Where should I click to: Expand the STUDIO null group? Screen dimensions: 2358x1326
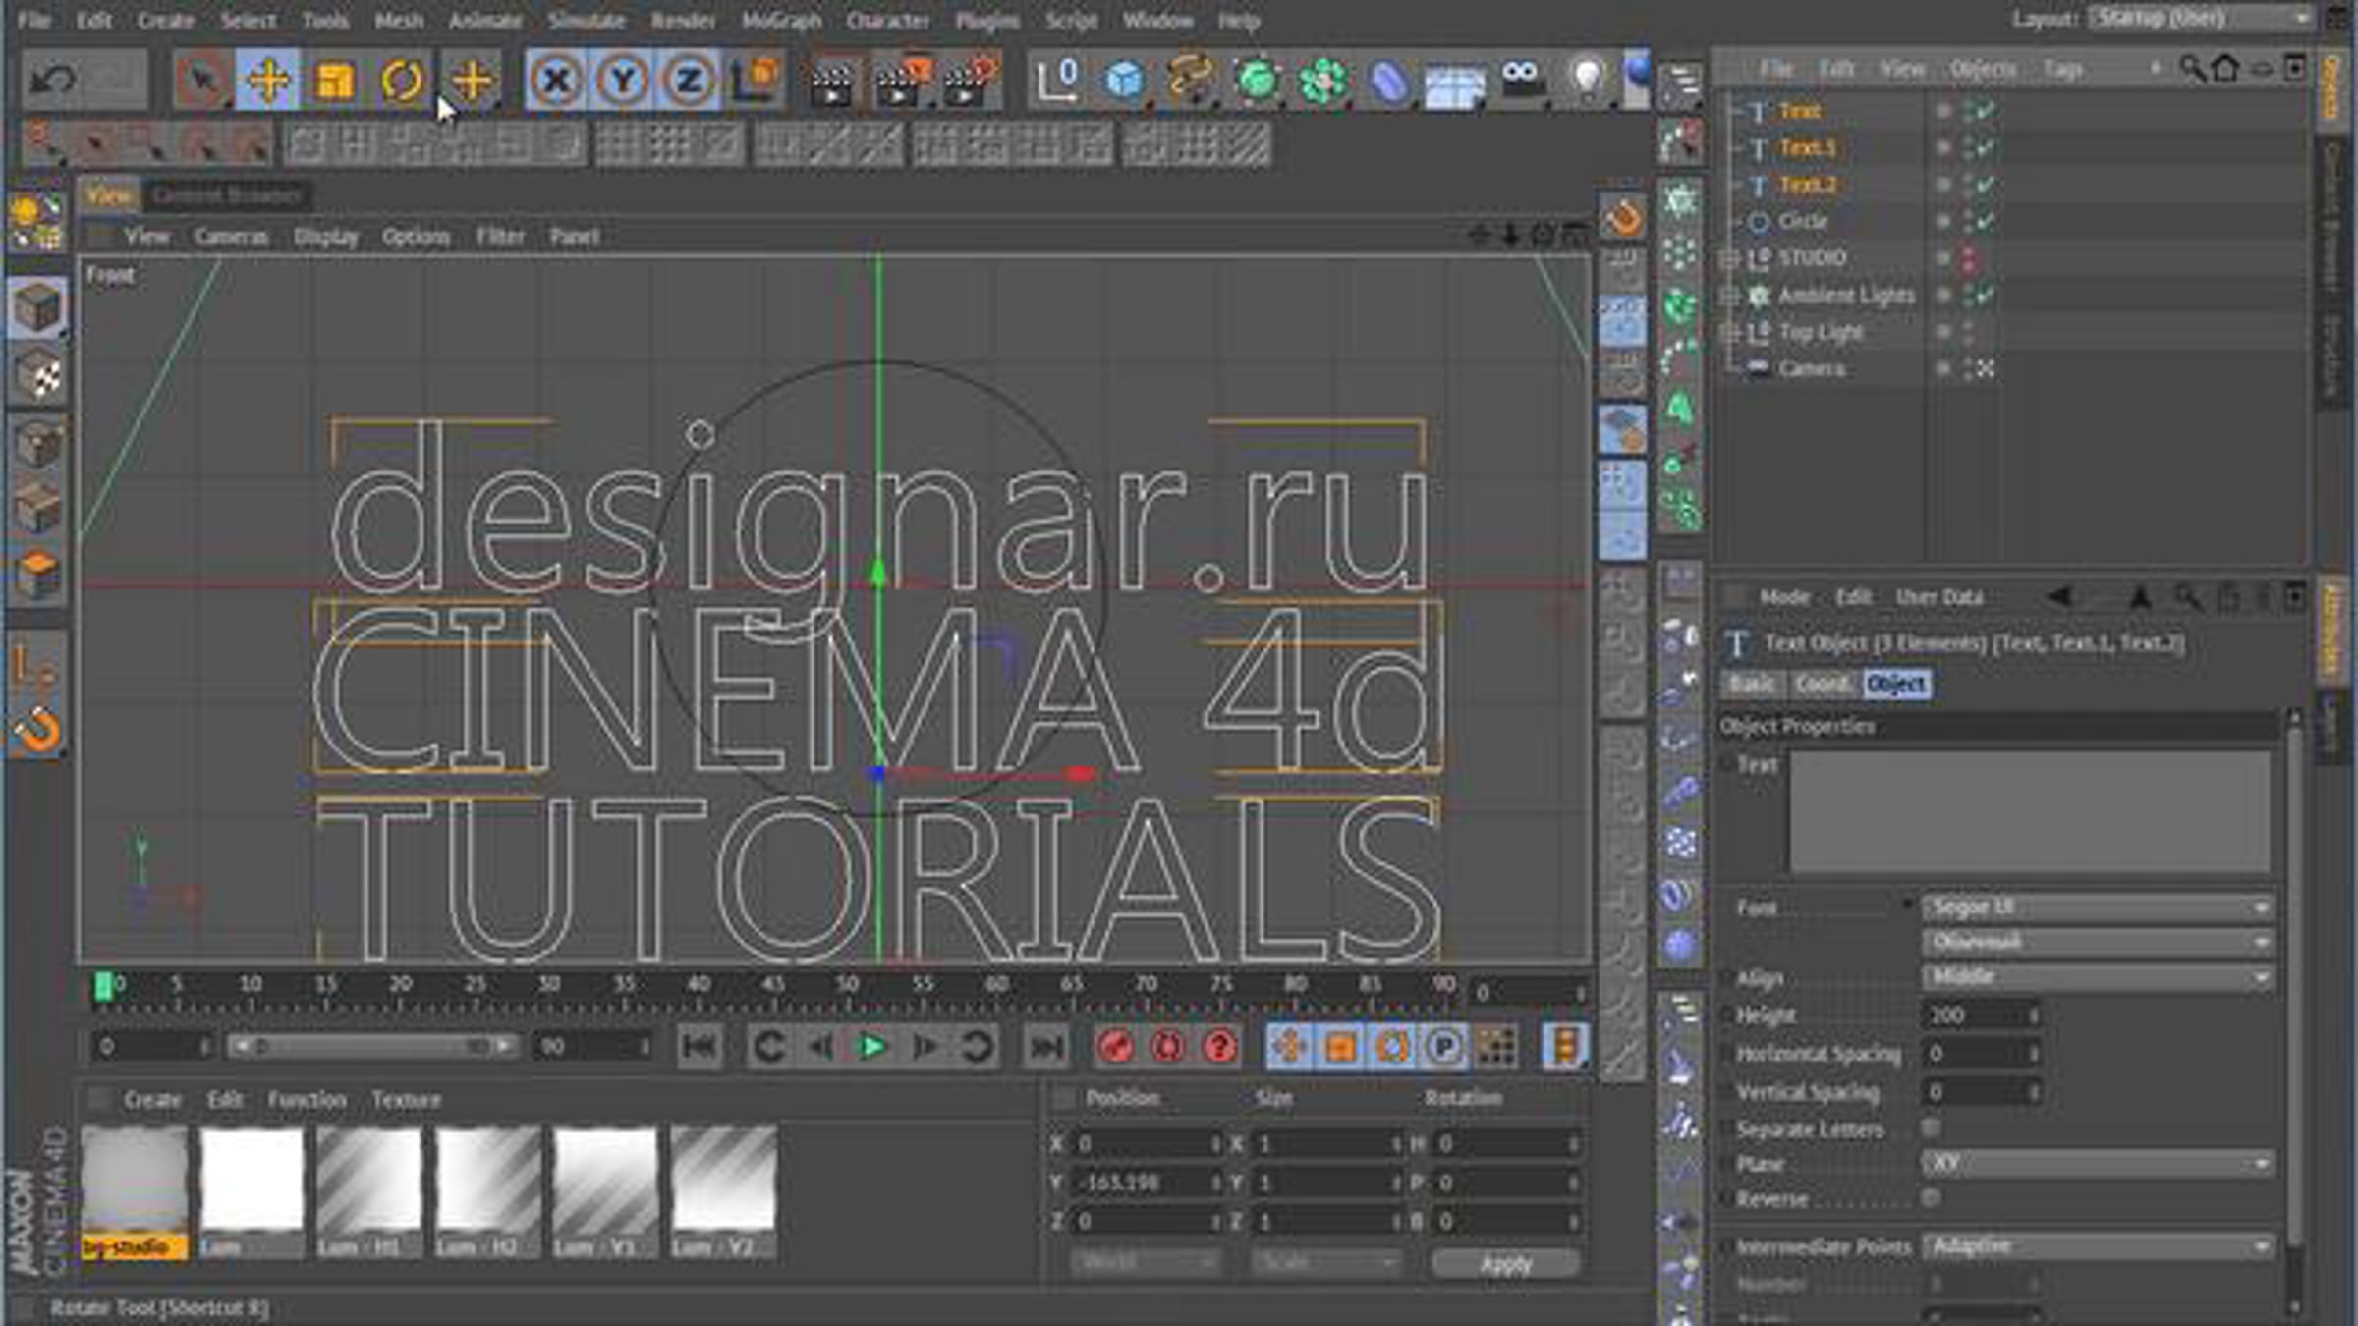tap(1729, 258)
